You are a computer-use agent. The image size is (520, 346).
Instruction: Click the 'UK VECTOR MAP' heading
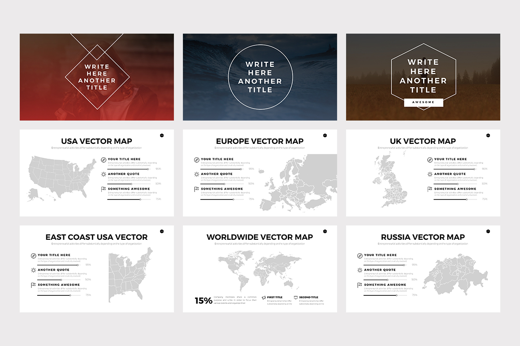(x=423, y=141)
